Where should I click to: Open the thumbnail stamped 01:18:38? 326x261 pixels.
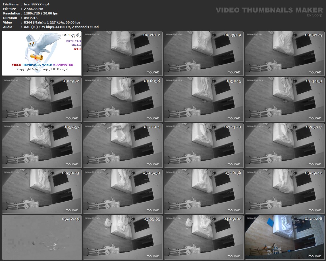tap(123, 99)
